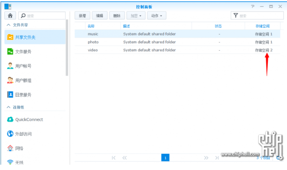The width and height of the screenshot is (287, 170).
Task: Click the 新增 create button
Action: (x=83, y=15)
